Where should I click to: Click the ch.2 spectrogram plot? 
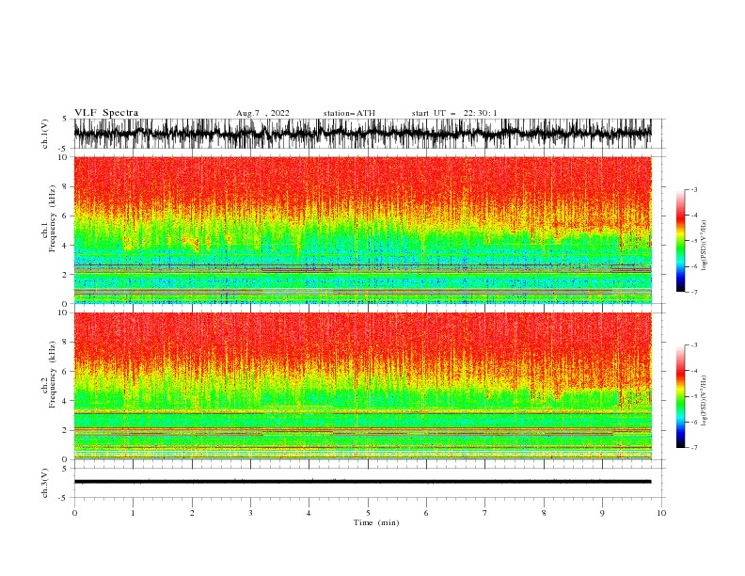pos(362,386)
